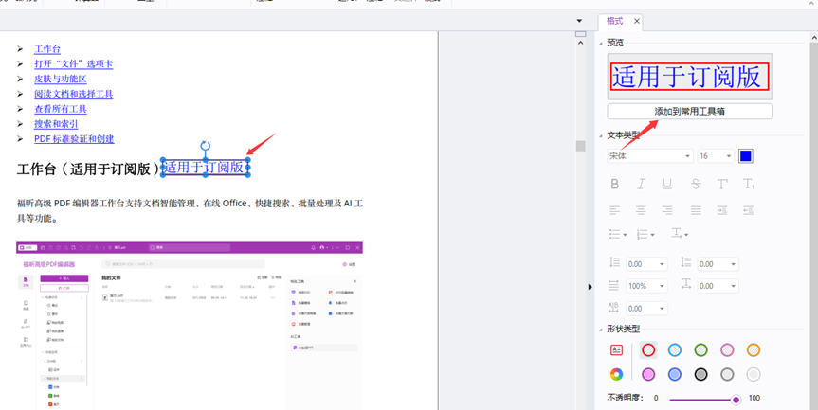Viewport: 818px width, 410px height.
Task: Open the font size dropdown showing 16
Action: (716, 156)
